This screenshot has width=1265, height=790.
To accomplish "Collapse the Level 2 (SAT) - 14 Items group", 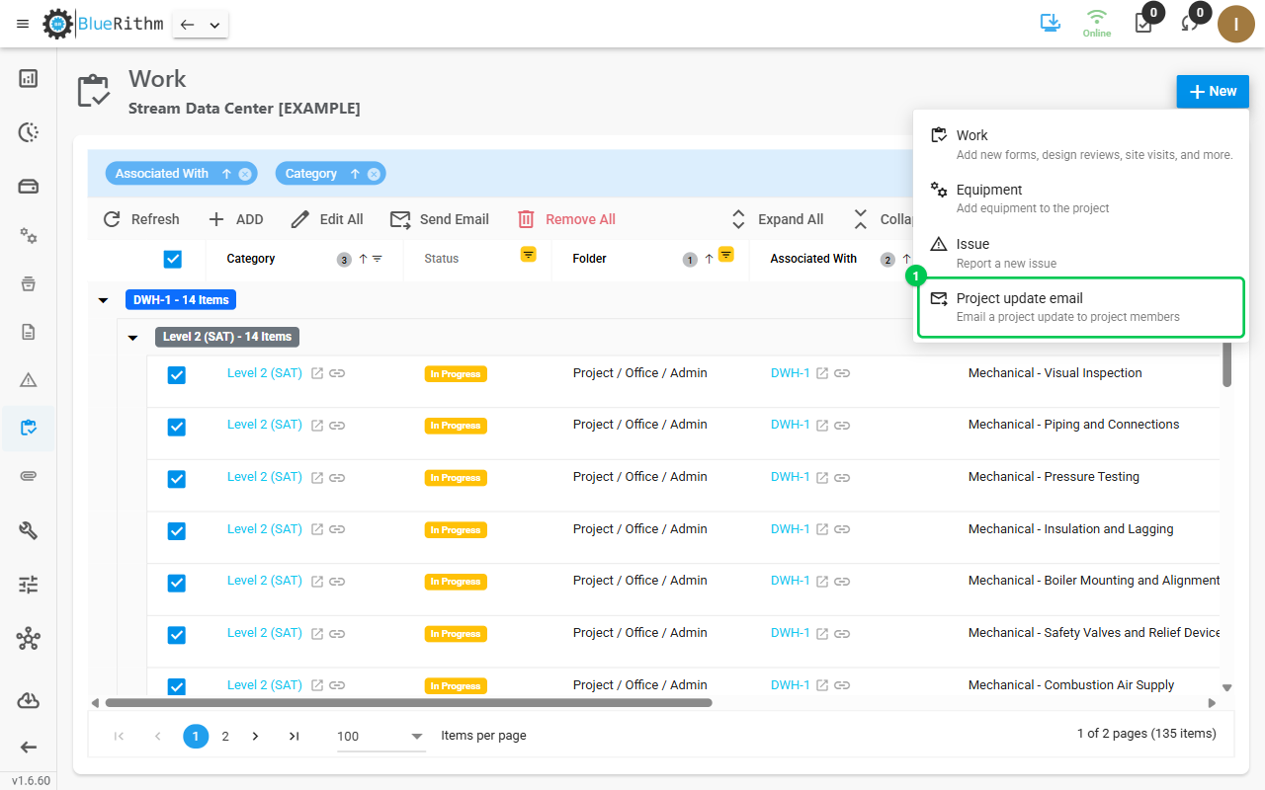I will 133,338.
